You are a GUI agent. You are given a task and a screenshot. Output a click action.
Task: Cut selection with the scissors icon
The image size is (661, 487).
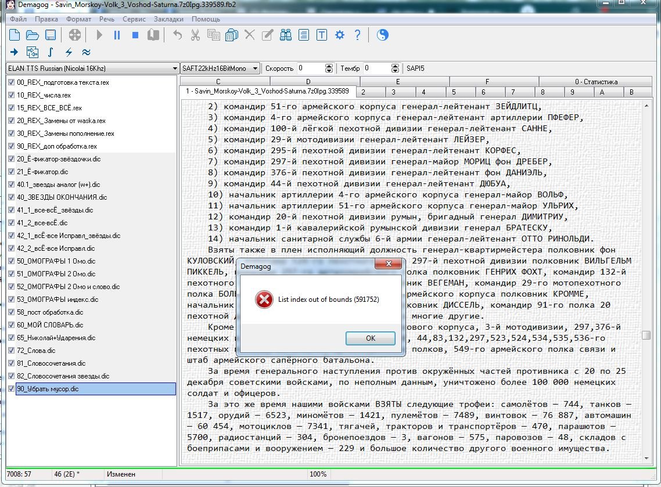pos(195,35)
